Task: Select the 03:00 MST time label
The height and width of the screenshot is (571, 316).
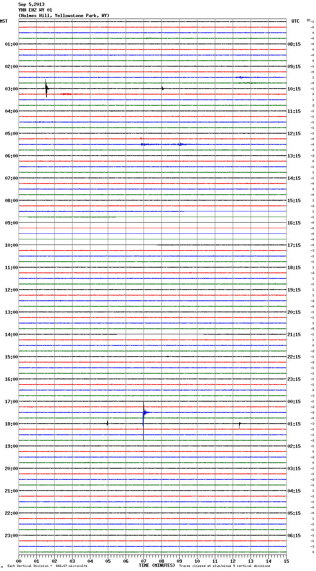Action: pyautogui.click(x=11, y=89)
